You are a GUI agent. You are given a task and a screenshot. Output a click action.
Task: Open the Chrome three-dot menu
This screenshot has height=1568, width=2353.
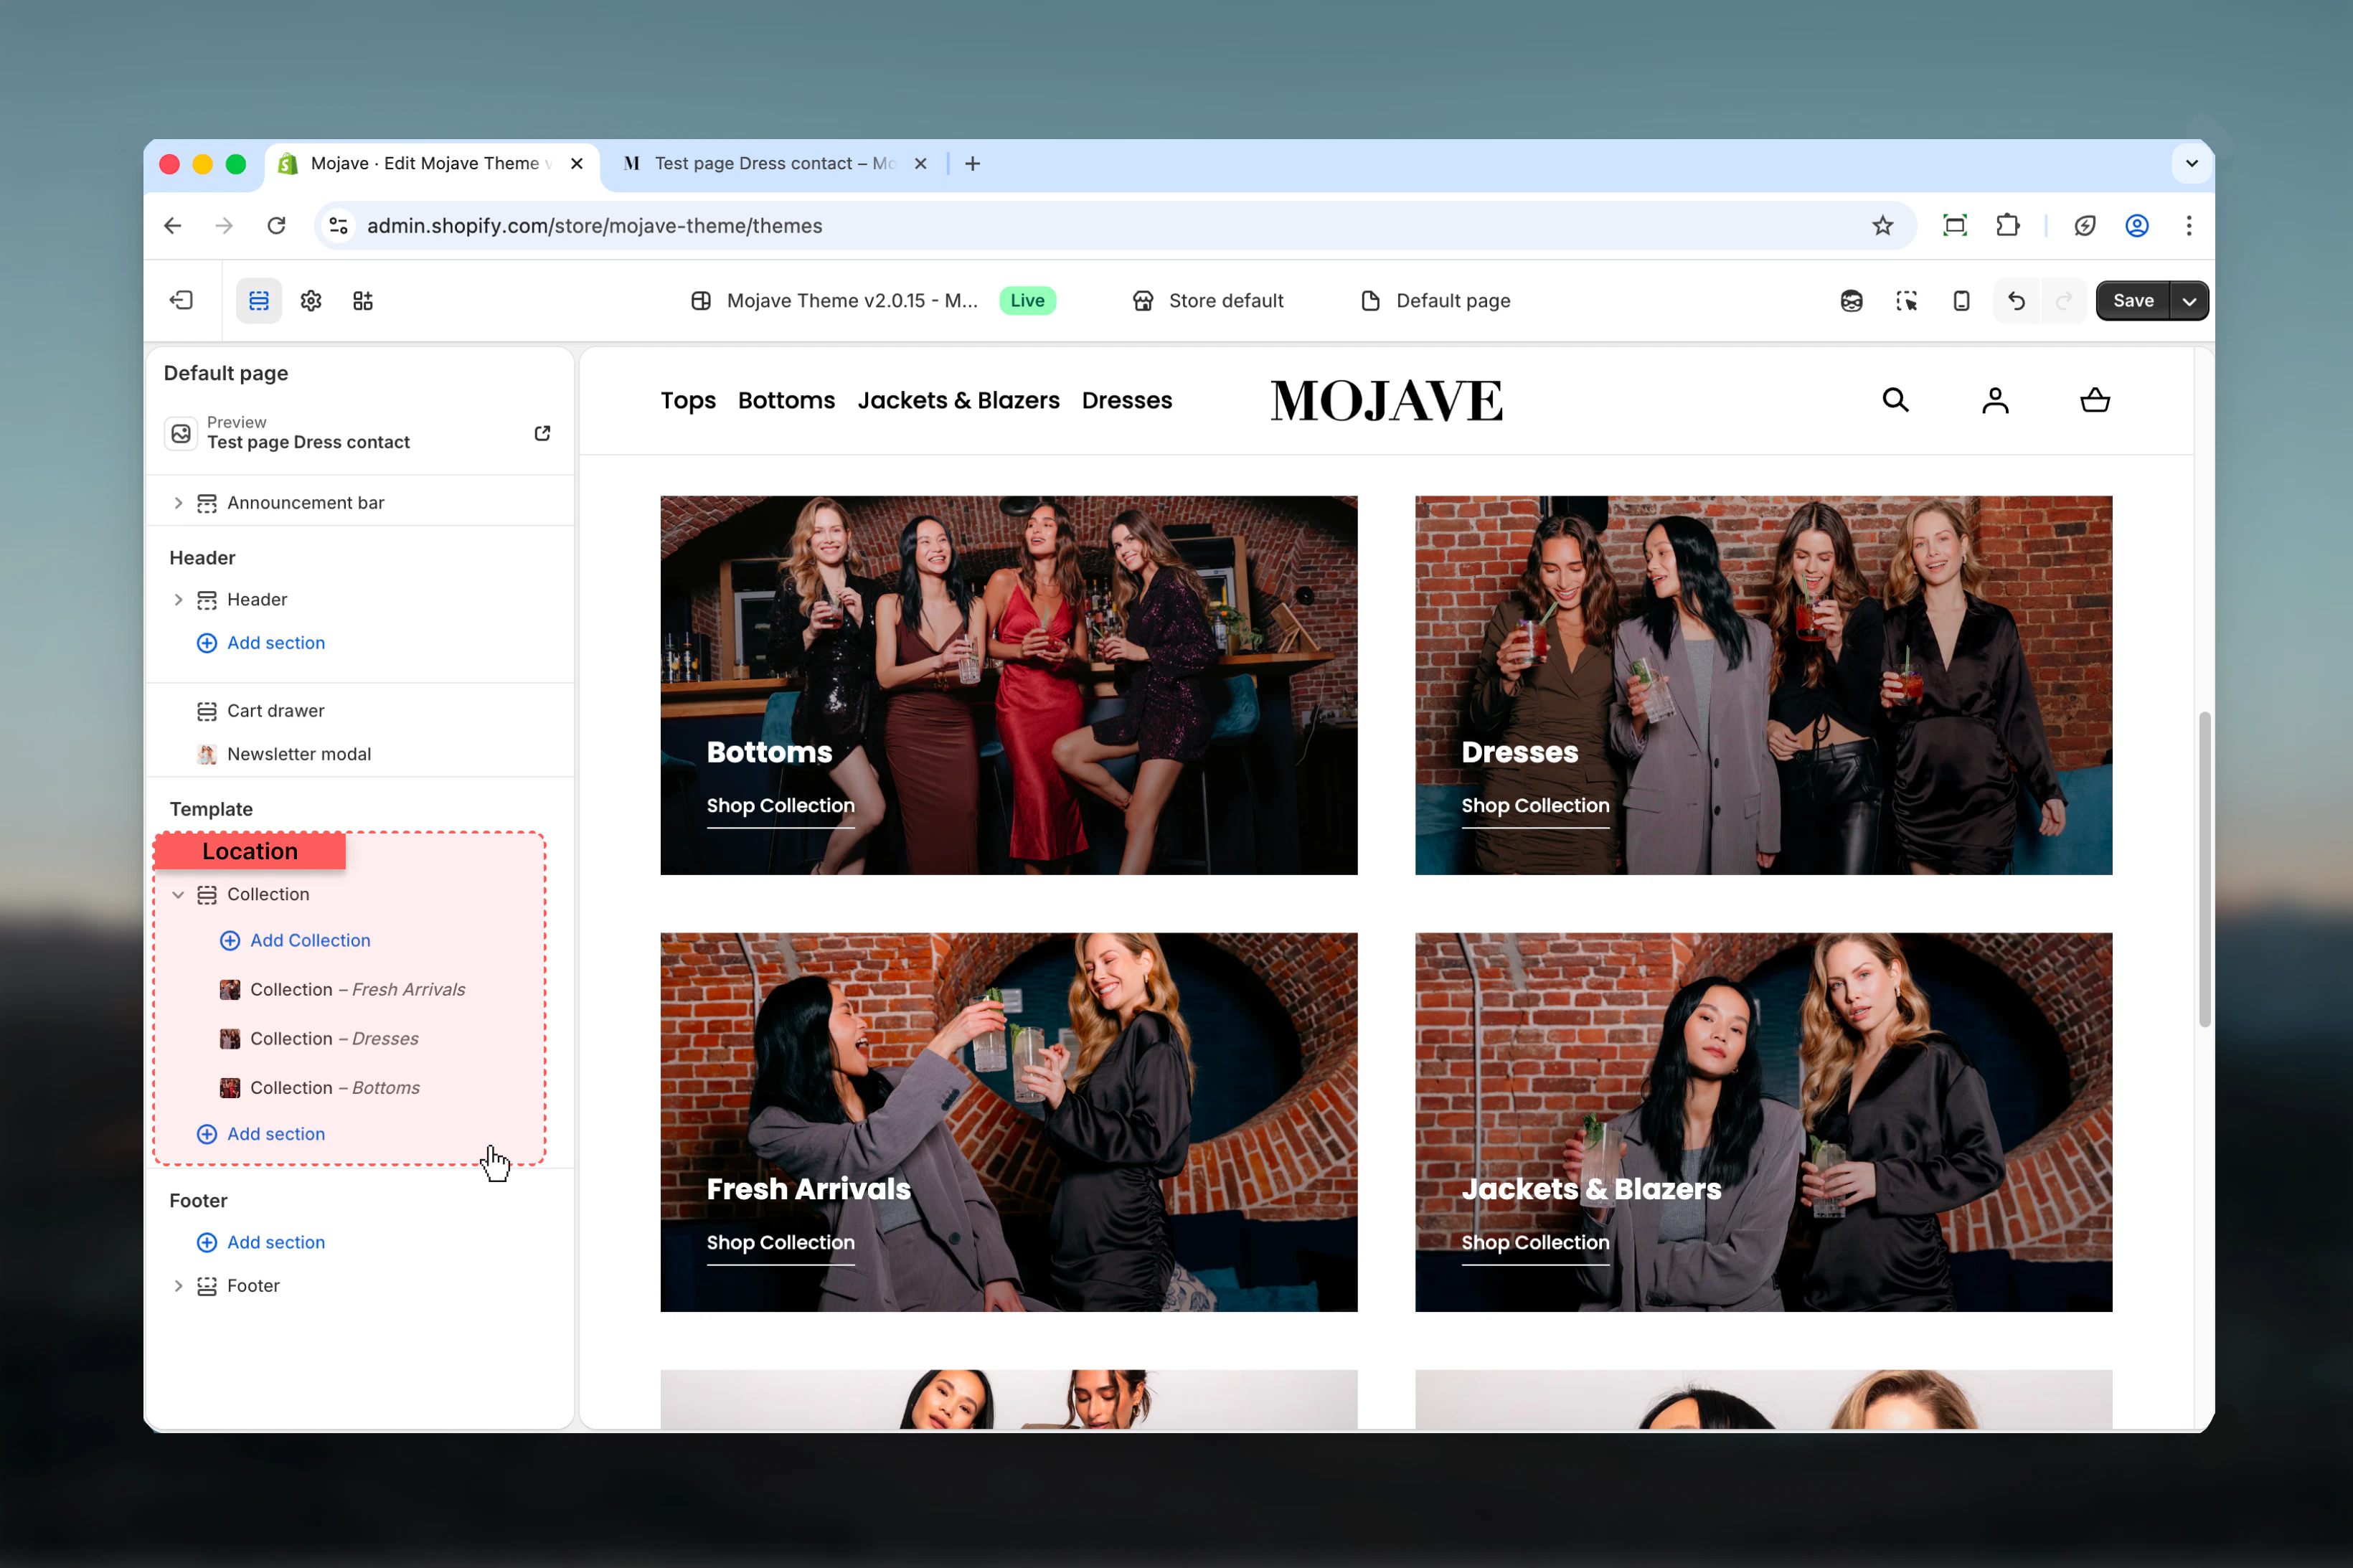2189,225
